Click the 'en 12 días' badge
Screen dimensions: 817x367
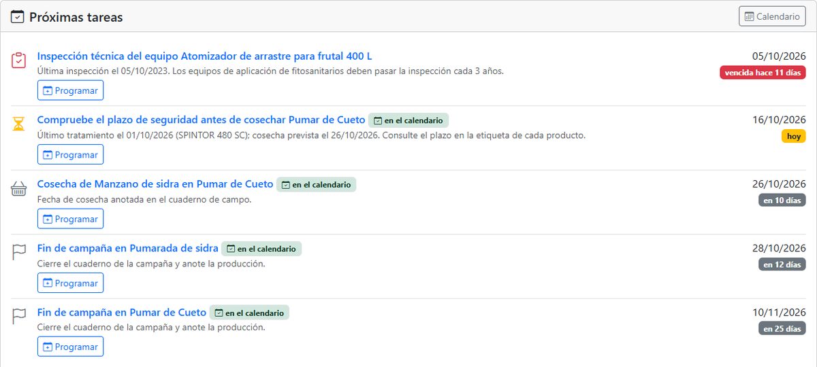click(x=782, y=264)
